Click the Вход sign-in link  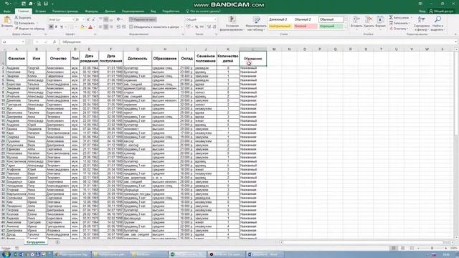click(422, 11)
